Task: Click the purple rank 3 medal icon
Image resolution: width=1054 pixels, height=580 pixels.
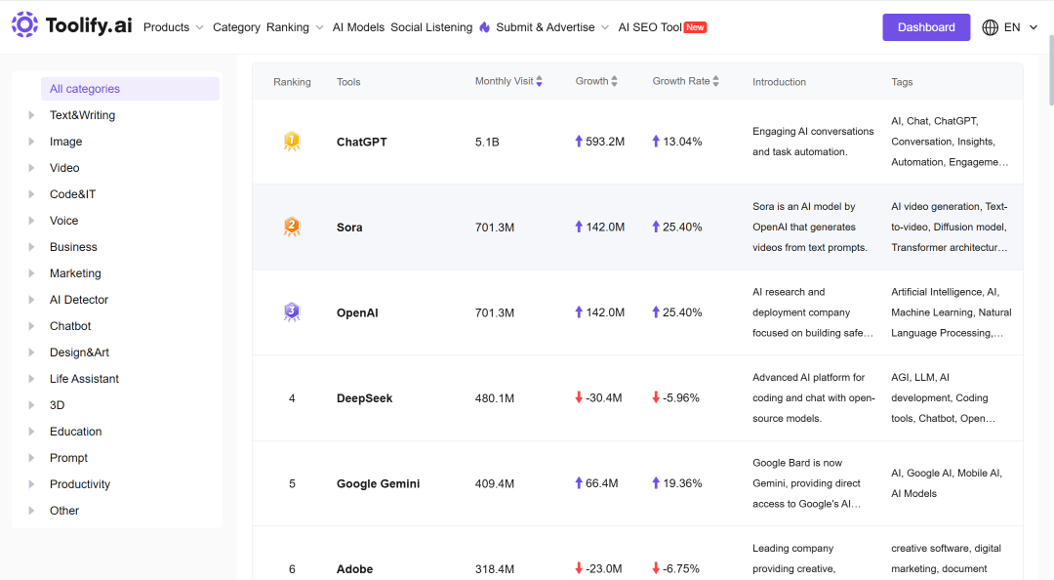Action: (292, 312)
